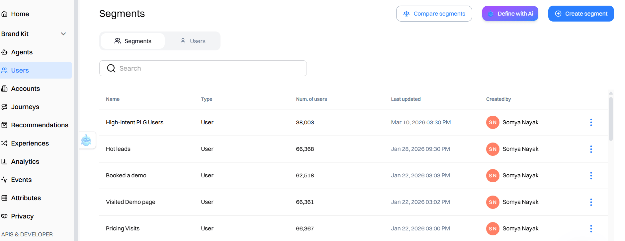Open Agents in the sidebar
The width and height of the screenshot is (625, 241).
[22, 52]
